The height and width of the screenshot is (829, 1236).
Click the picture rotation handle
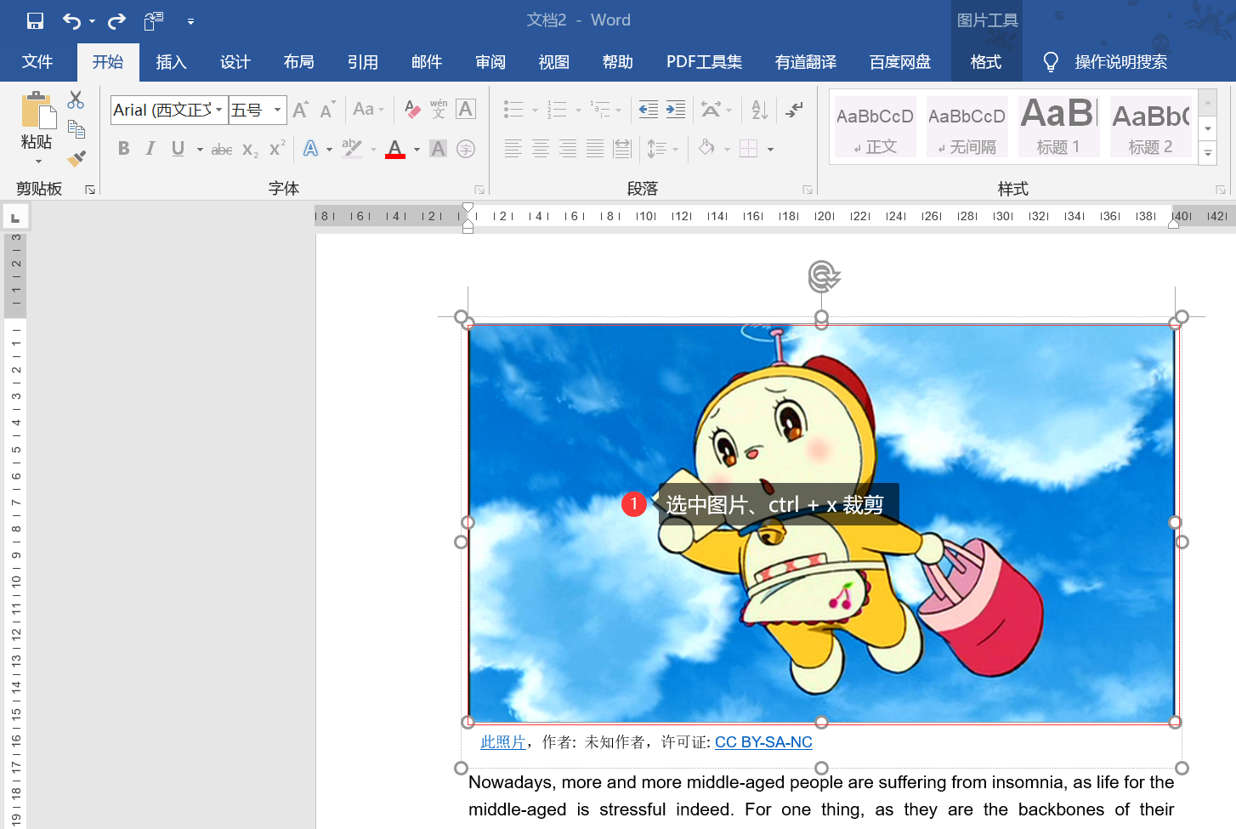823,275
